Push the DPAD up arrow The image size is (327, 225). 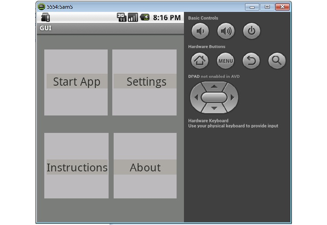pos(214,86)
